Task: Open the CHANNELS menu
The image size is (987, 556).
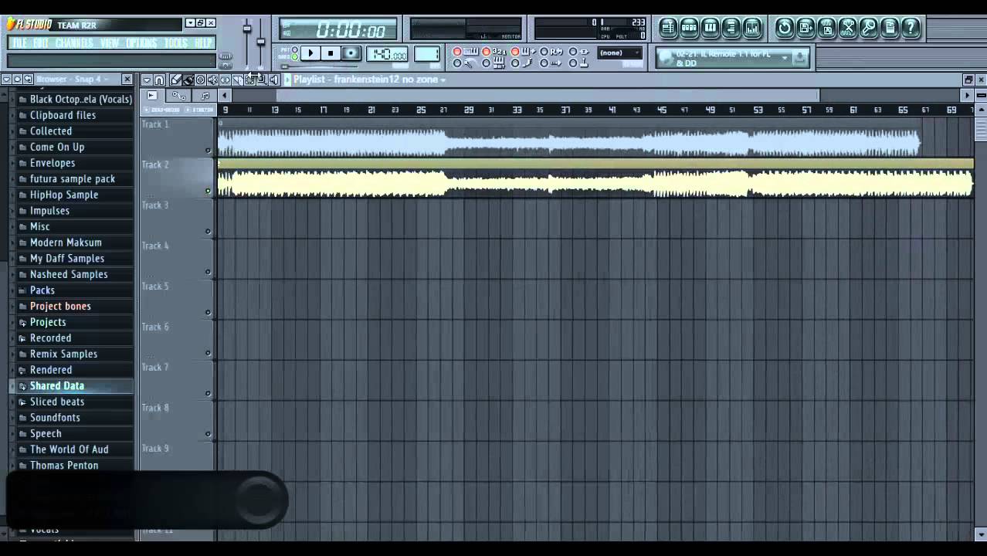Action: (74, 43)
